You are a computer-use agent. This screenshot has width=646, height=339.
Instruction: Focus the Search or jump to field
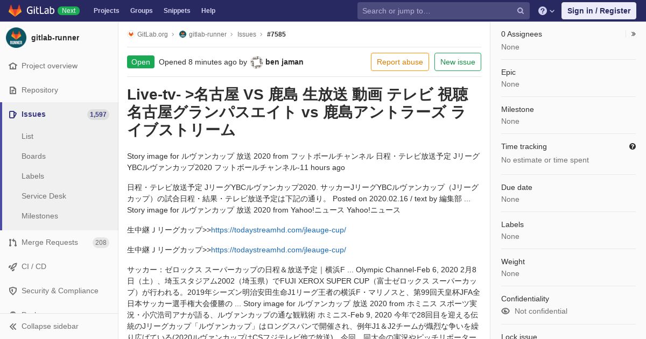point(443,11)
